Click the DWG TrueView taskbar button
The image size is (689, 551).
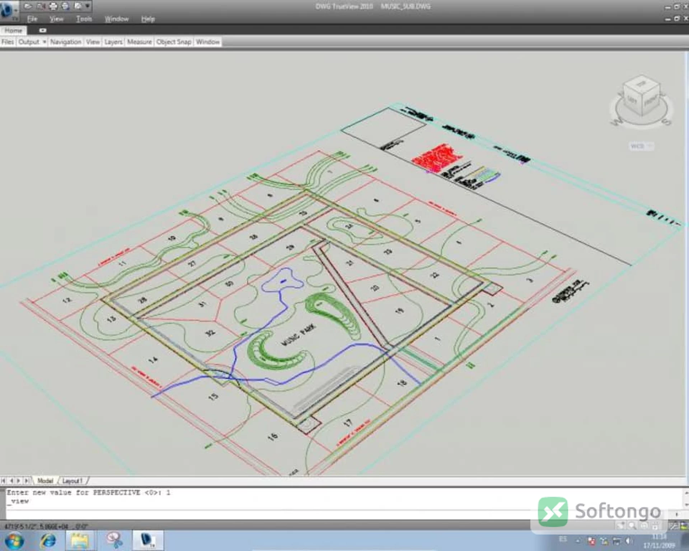148,541
